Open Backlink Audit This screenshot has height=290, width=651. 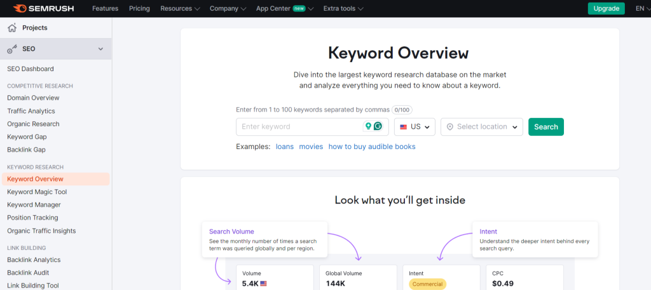[x=28, y=273]
